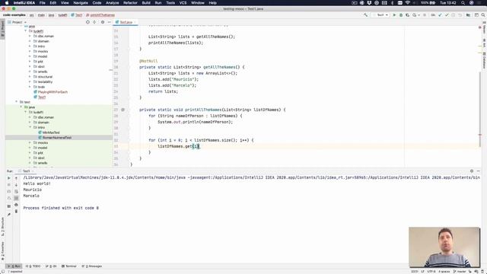Collapse the test folder
Image resolution: width=487 pixels, height=274 pixels.
17,102
